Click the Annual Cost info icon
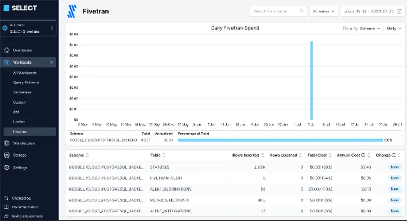The image size is (407, 221). pos(363,155)
